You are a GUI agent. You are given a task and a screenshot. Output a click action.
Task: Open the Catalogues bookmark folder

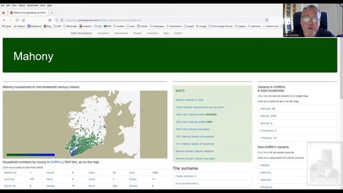click(x=157, y=26)
